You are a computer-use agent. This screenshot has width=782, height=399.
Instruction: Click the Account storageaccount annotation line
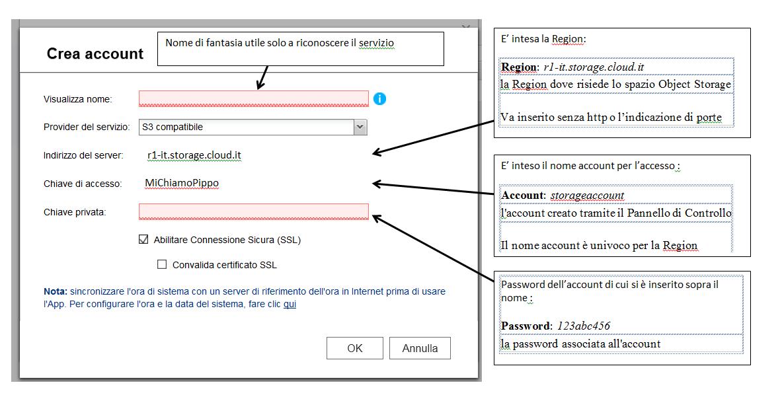click(563, 196)
